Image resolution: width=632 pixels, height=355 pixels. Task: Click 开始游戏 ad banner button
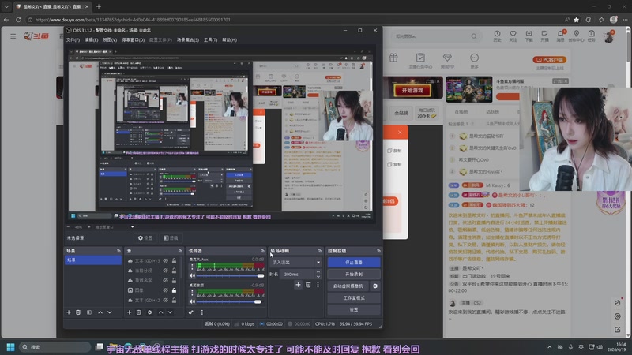[x=412, y=90]
